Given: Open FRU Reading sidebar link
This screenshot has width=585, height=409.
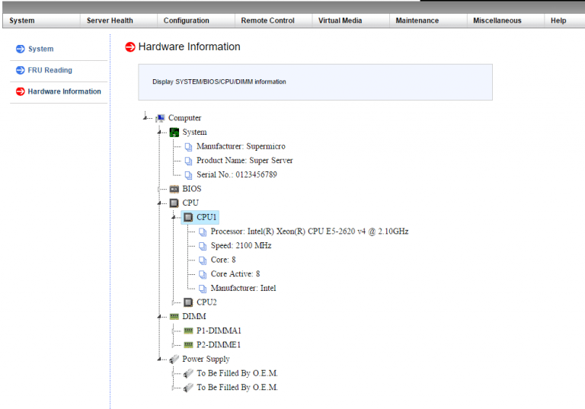Looking at the screenshot, I should coord(50,70).
